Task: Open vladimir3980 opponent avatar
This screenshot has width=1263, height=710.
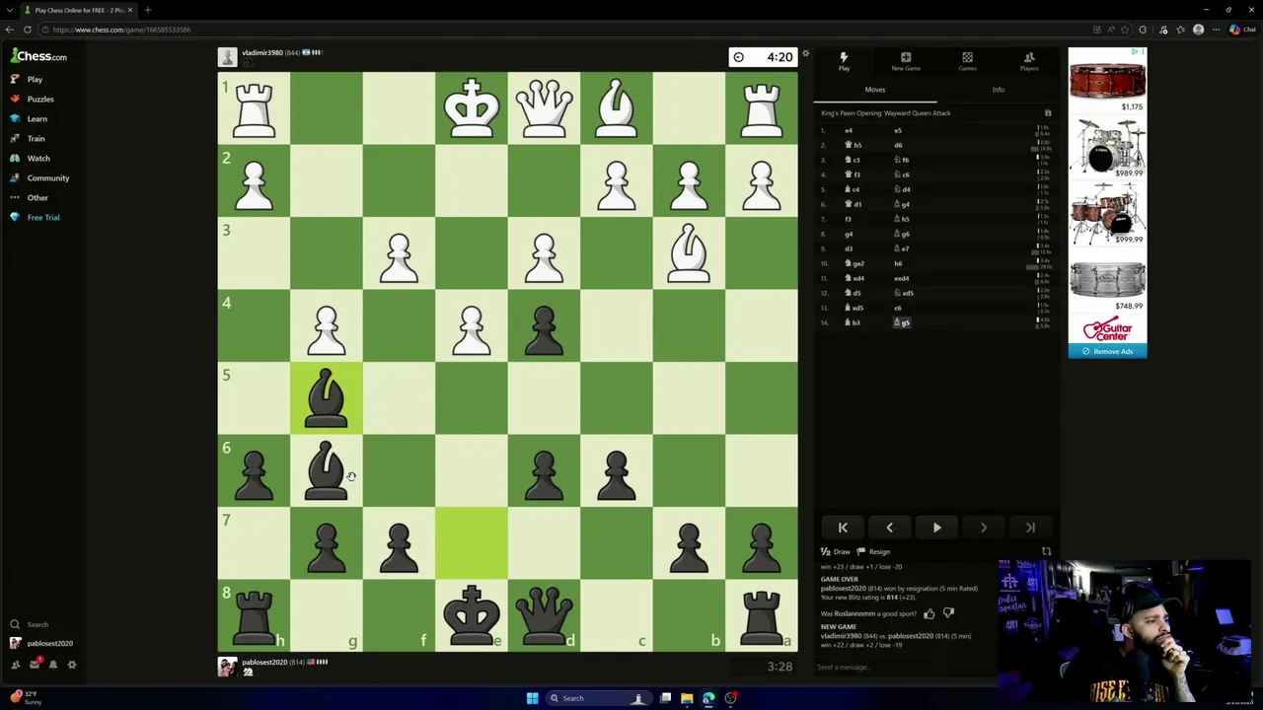Action: 227,57
